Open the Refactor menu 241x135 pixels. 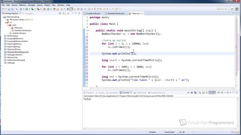coord(23,5)
